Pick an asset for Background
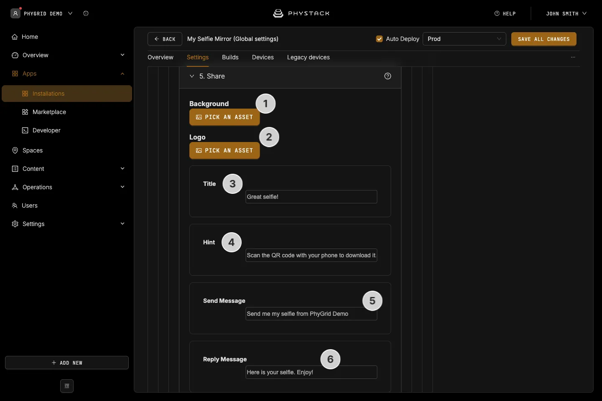This screenshot has height=401, width=602. coord(224,117)
